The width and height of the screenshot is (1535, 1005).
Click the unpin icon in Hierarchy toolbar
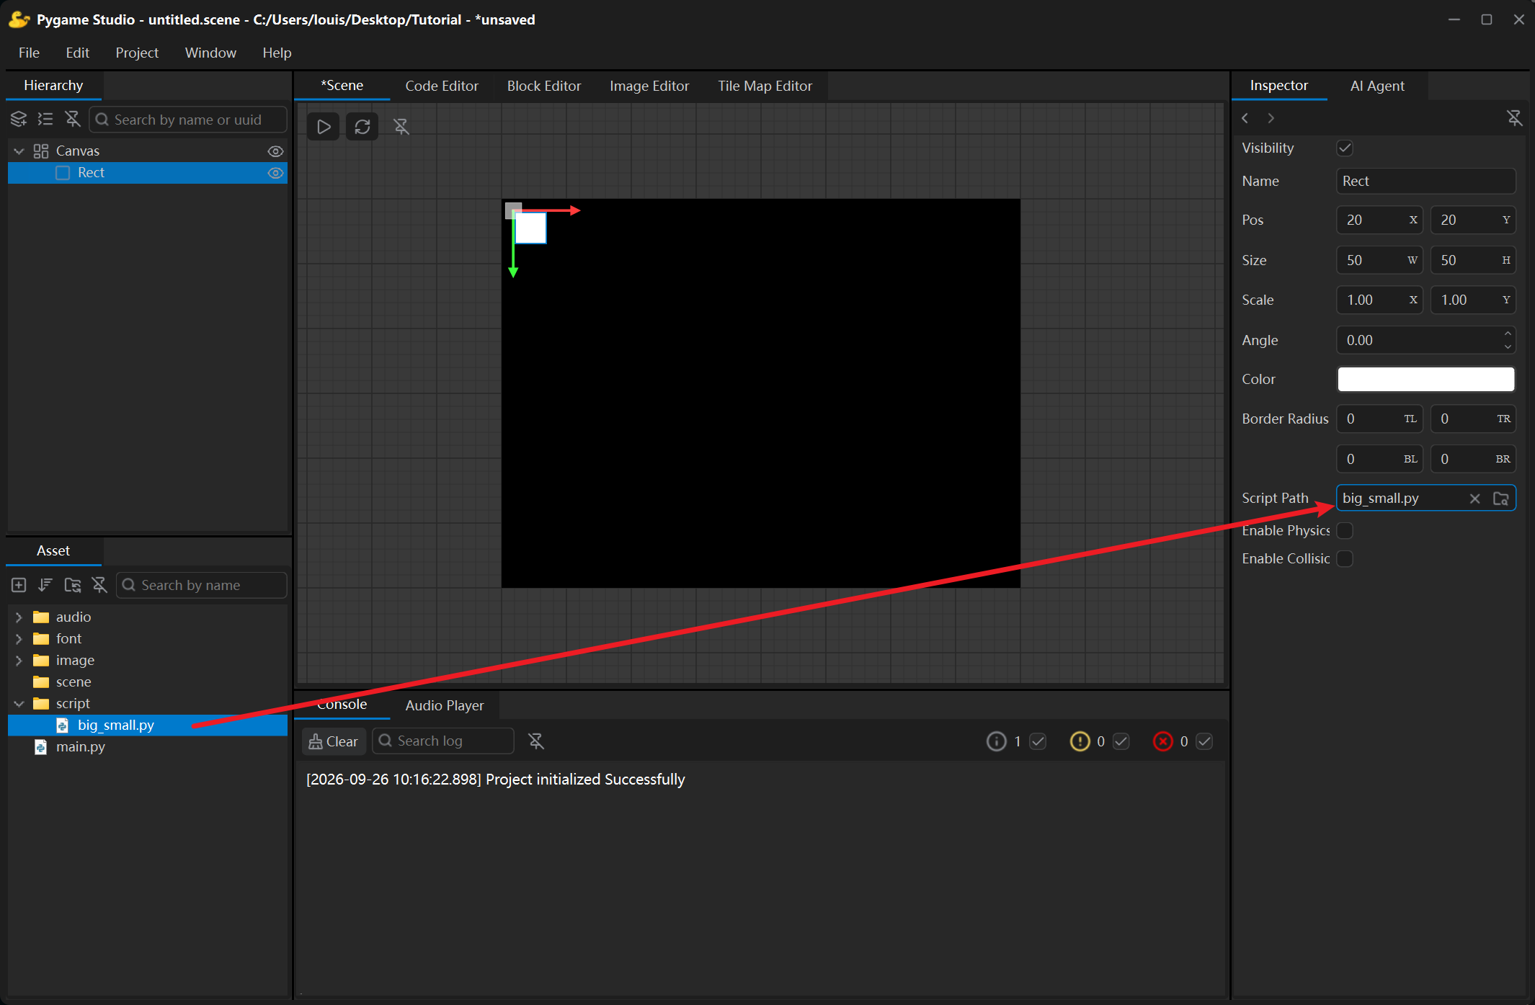coord(73,119)
